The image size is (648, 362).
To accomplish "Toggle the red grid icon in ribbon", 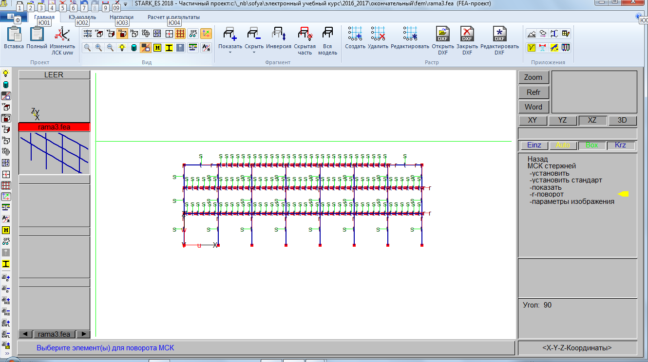I will [x=181, y=34].
